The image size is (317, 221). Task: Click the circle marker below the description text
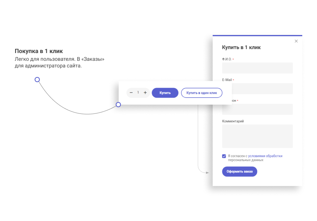tap(37, 80)
